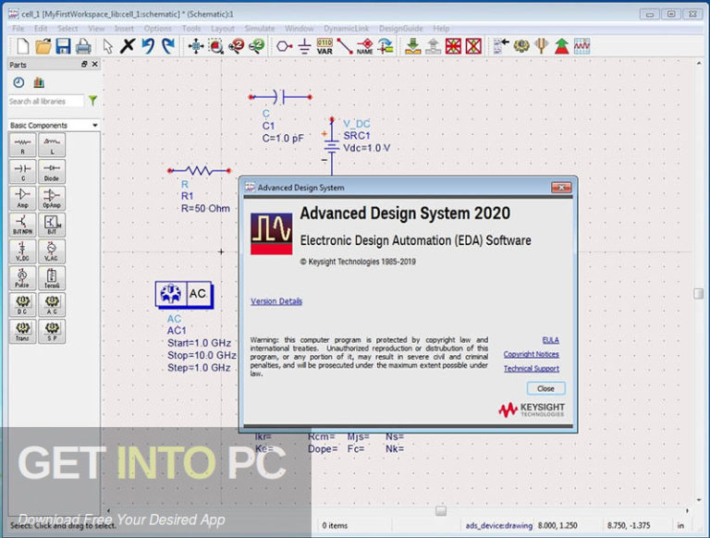Select the AC1 controller on schematic
710x538 pixels.
184,294
